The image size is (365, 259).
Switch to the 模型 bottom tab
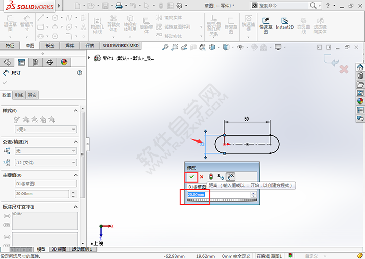click(41, 249)
